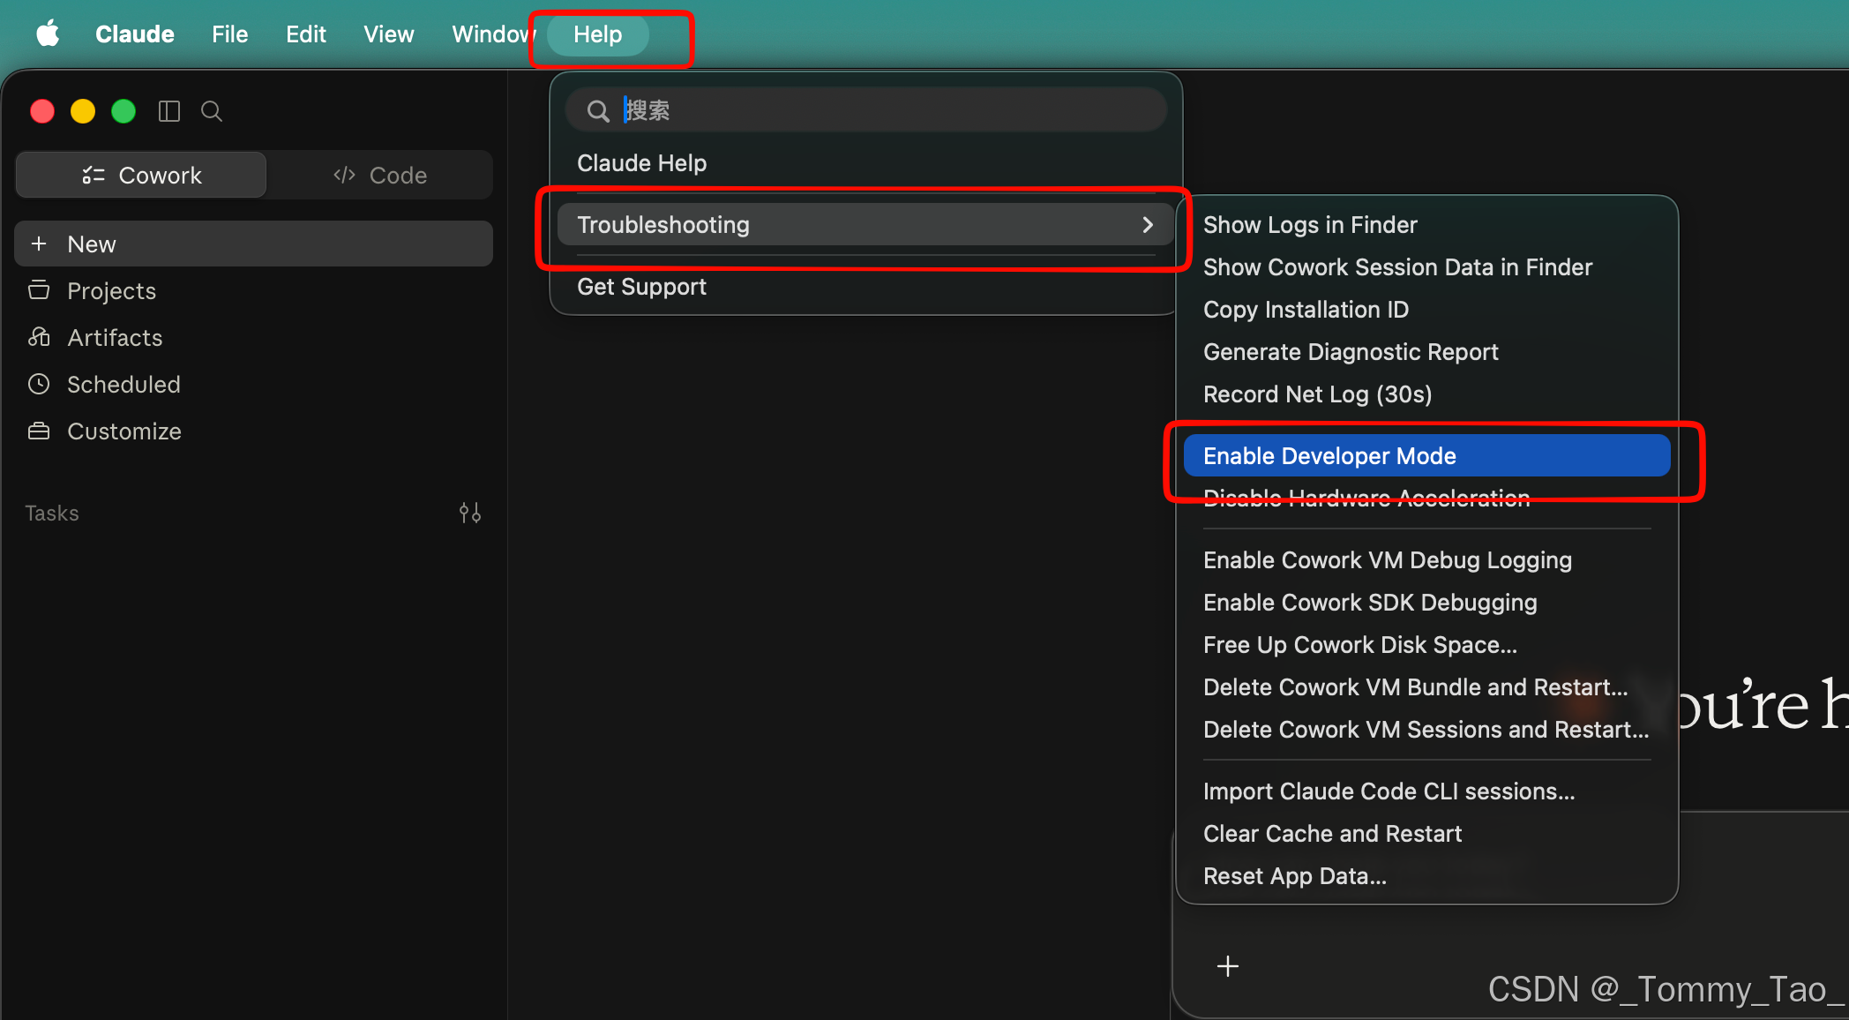Open the Tasks filter settings icon

click(470, 513)
